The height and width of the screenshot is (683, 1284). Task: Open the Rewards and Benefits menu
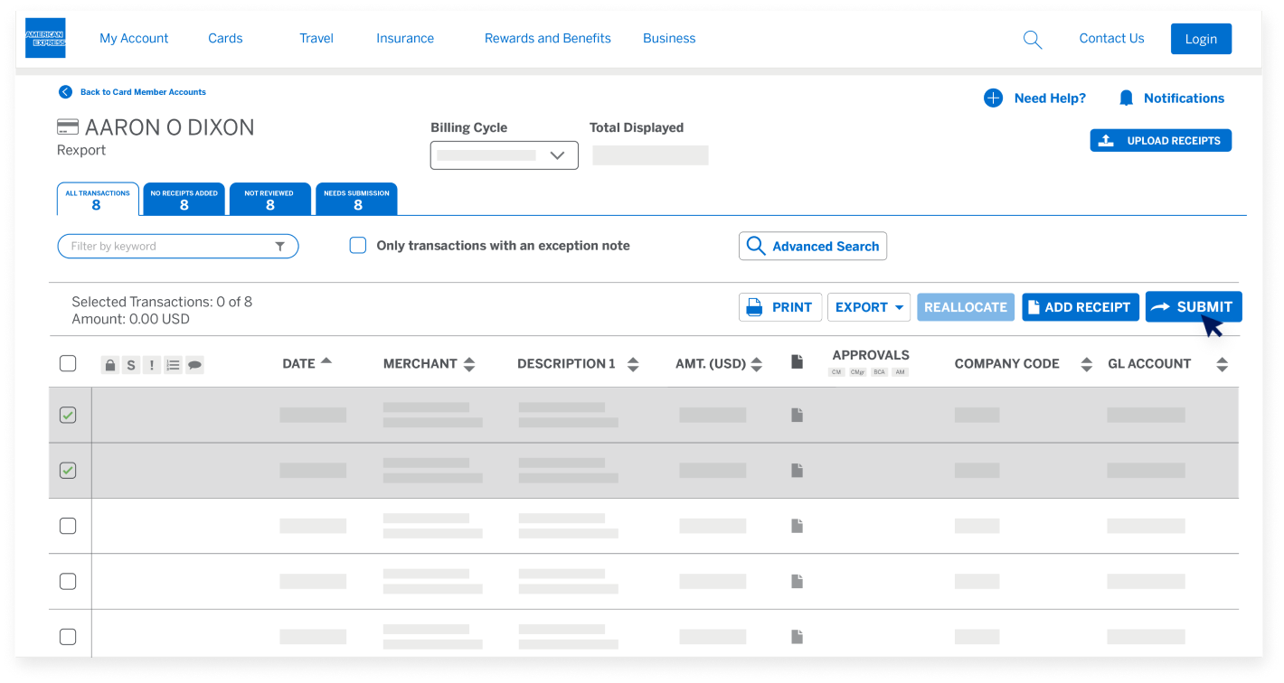coord(547,39)
